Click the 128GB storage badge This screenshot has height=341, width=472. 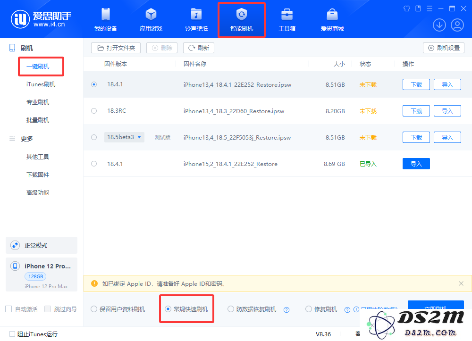tap(35, 276)
